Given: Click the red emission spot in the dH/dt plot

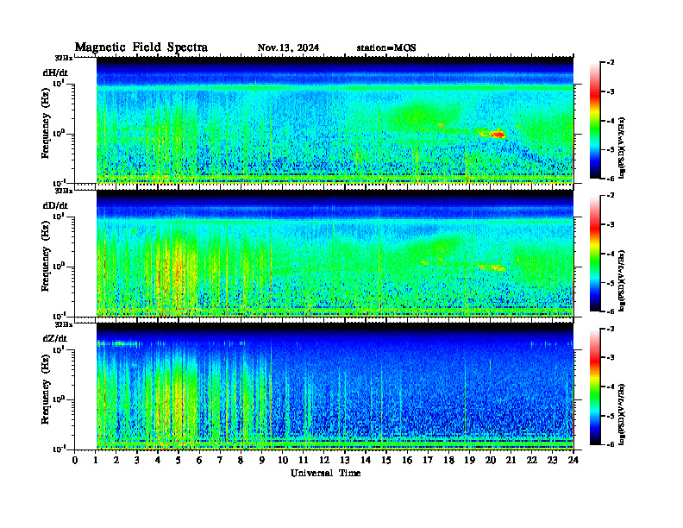Looking at the screenshot, I should tap(498, 135).
